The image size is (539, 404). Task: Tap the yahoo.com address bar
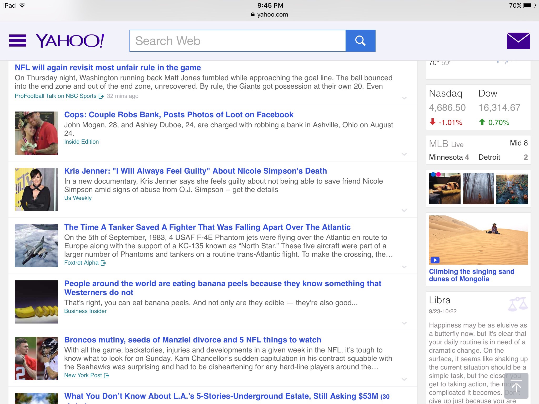pyautogui.click(x=269, y=15)
